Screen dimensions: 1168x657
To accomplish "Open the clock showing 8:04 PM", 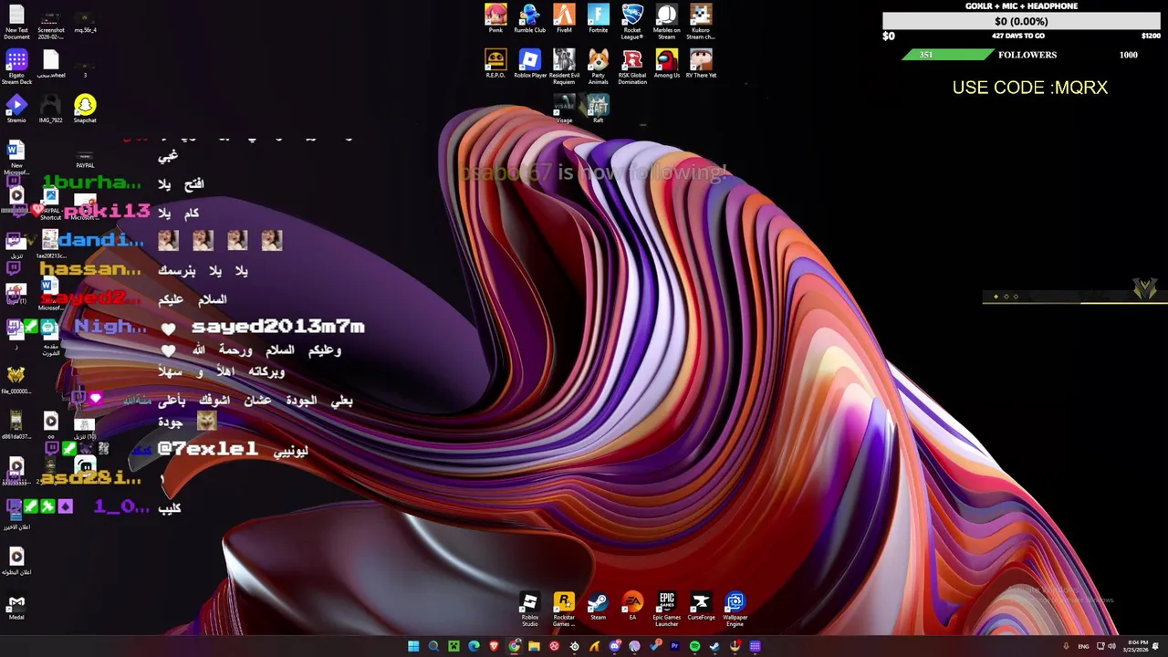I will (x=1138, y=646).
